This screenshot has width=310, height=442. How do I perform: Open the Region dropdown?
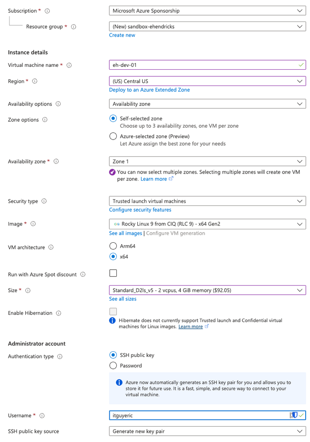tap(207, 81)
